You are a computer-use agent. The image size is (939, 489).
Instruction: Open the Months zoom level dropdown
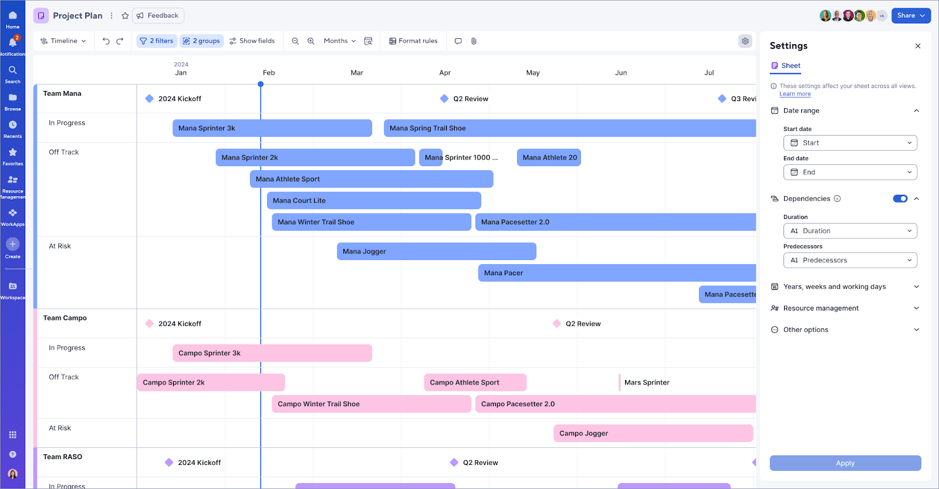(x=340, y=41)
